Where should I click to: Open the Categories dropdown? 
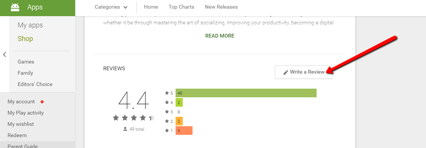(x=111, y=7)
